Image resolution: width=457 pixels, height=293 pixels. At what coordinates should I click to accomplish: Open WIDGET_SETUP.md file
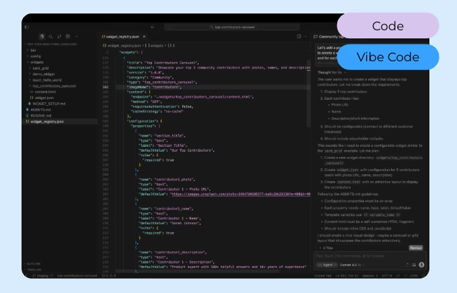48,104
